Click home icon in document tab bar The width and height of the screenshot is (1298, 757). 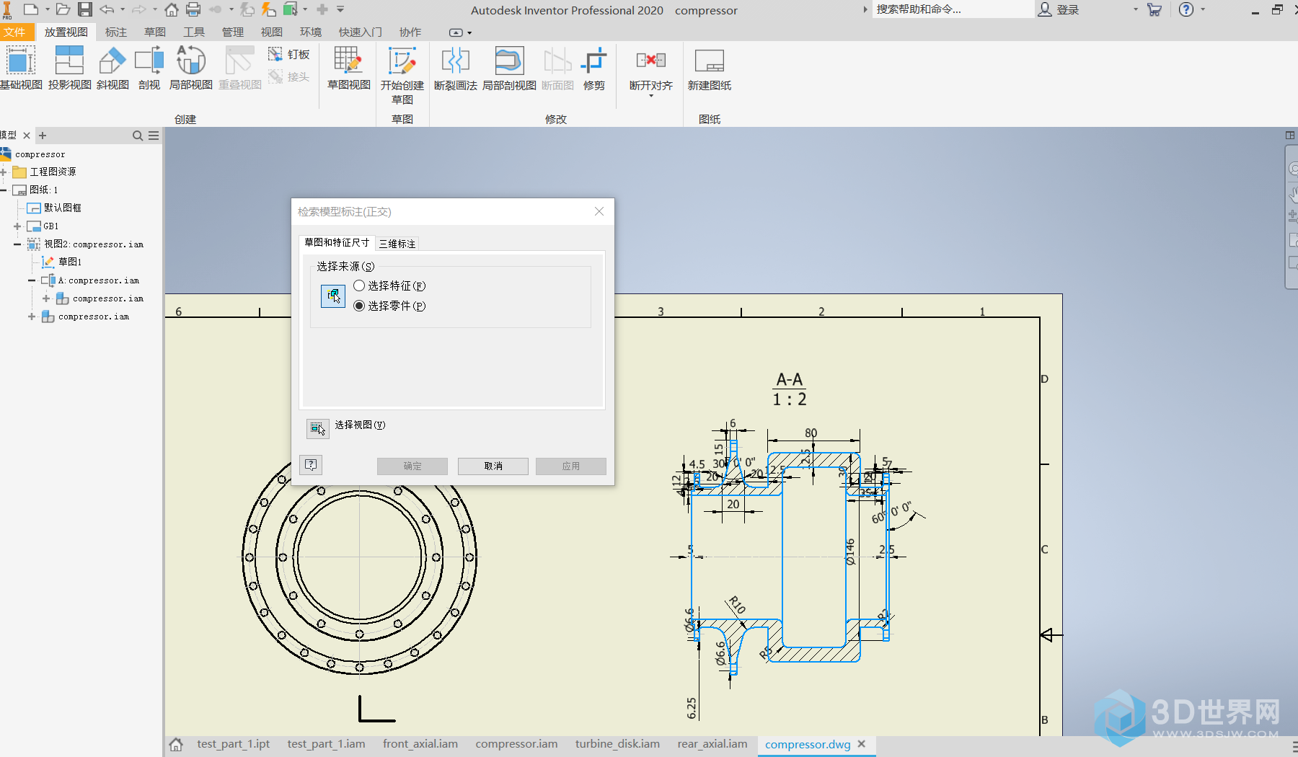click(x=176, y=744)
